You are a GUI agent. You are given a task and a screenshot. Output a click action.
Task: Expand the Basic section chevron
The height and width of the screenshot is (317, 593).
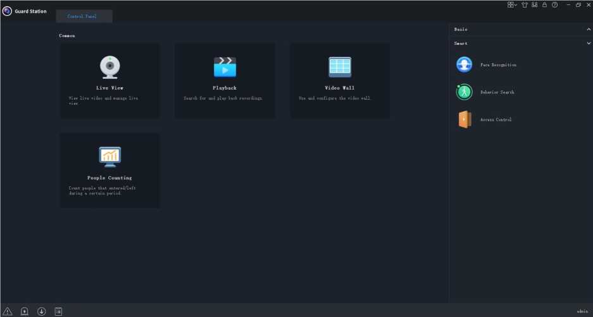[x=588, y=30]
